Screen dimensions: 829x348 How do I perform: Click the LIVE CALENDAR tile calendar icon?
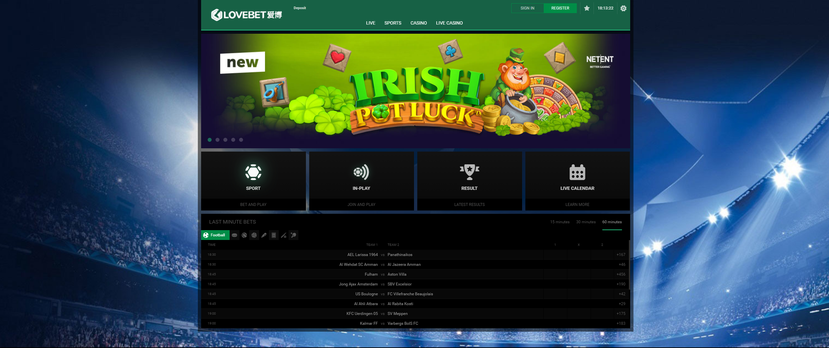pyautogui.click(x=577, y=172)
